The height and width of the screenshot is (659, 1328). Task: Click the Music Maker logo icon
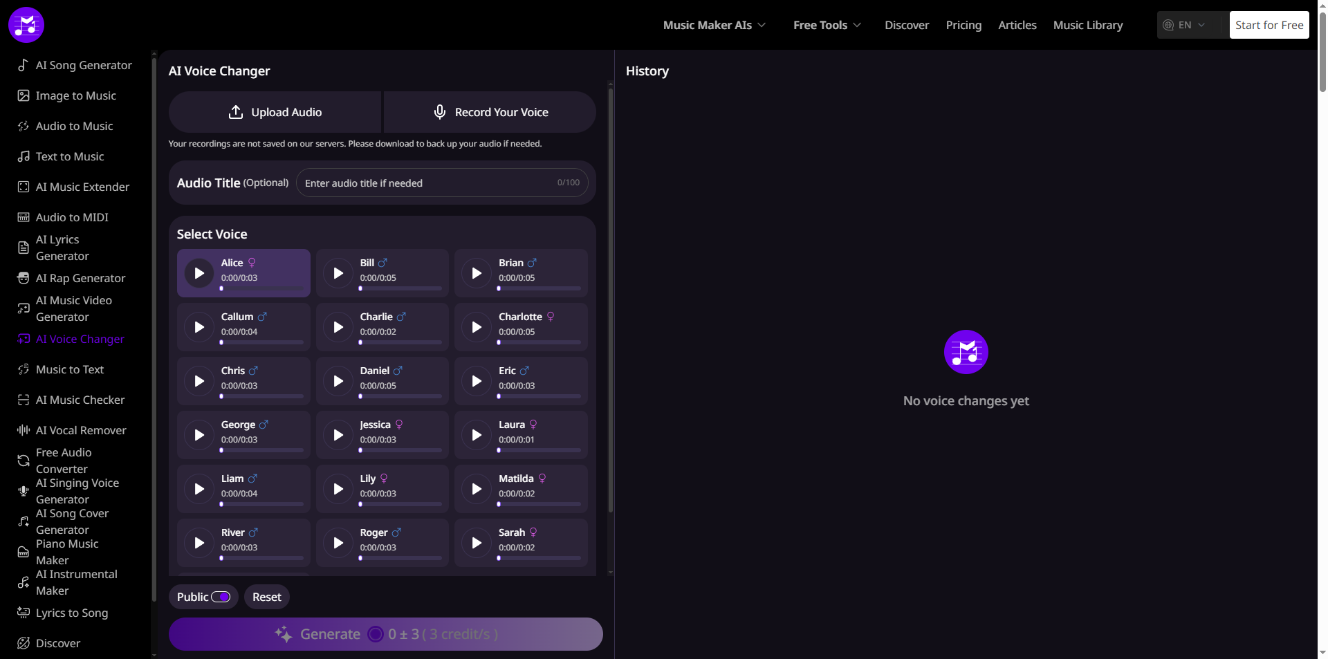click(x=26, y=24)
